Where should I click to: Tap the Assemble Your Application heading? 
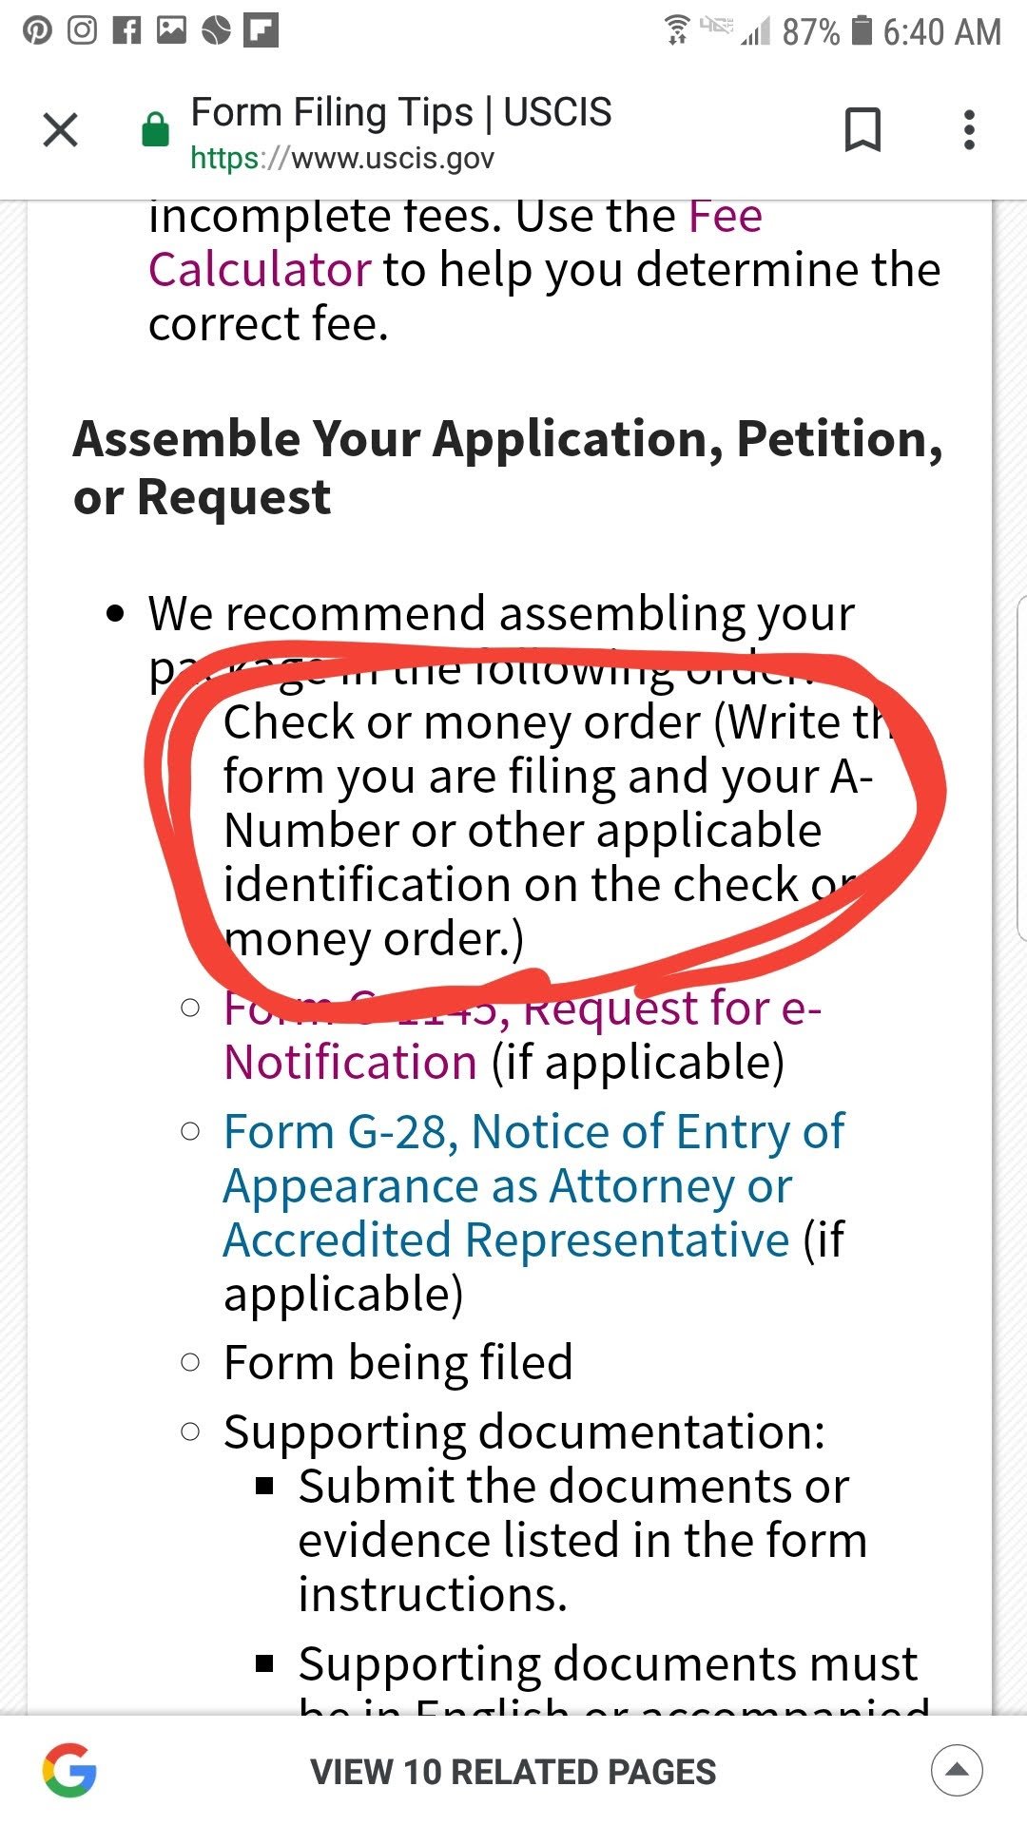coord(508,468)
